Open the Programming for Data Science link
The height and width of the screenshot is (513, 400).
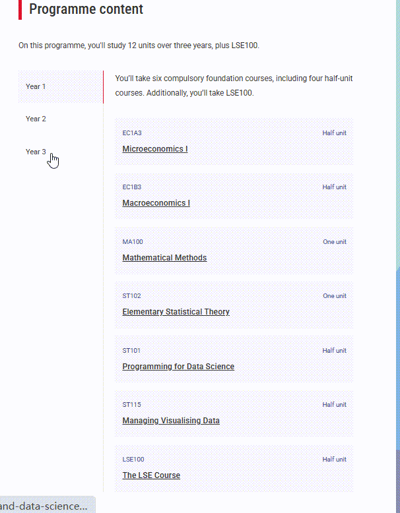tap(178, 367)
